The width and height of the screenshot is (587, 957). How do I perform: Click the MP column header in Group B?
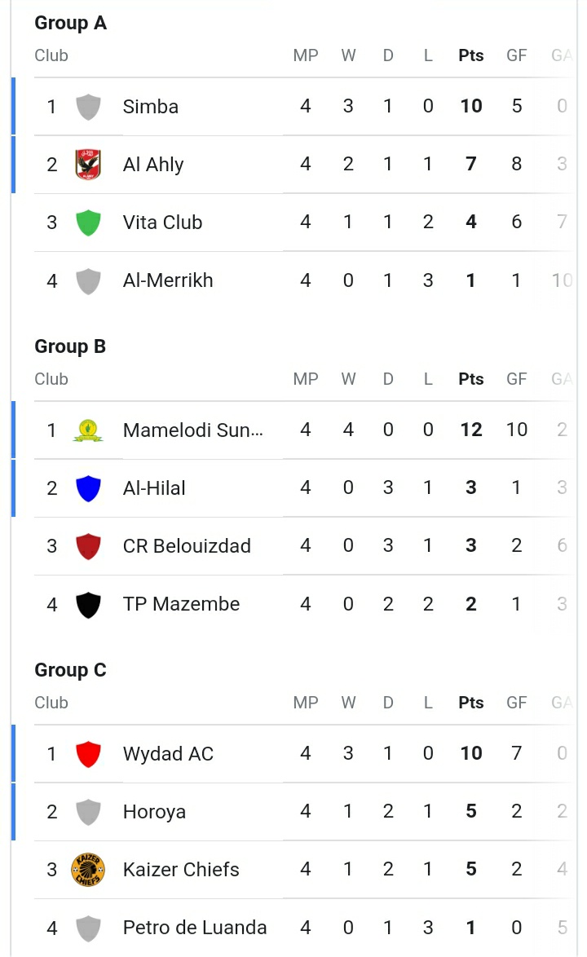click(306, 379)
